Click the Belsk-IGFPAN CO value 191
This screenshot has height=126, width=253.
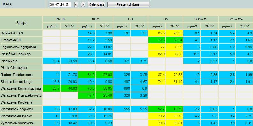pyautogui.click(x=122, y=33)
